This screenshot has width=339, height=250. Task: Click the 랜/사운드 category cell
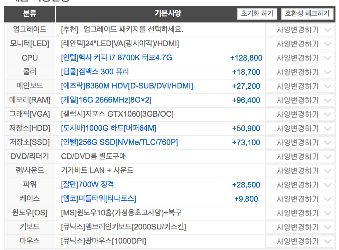[30, 171]
